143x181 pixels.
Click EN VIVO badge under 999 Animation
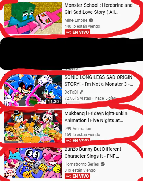click(x=77, y=140)
